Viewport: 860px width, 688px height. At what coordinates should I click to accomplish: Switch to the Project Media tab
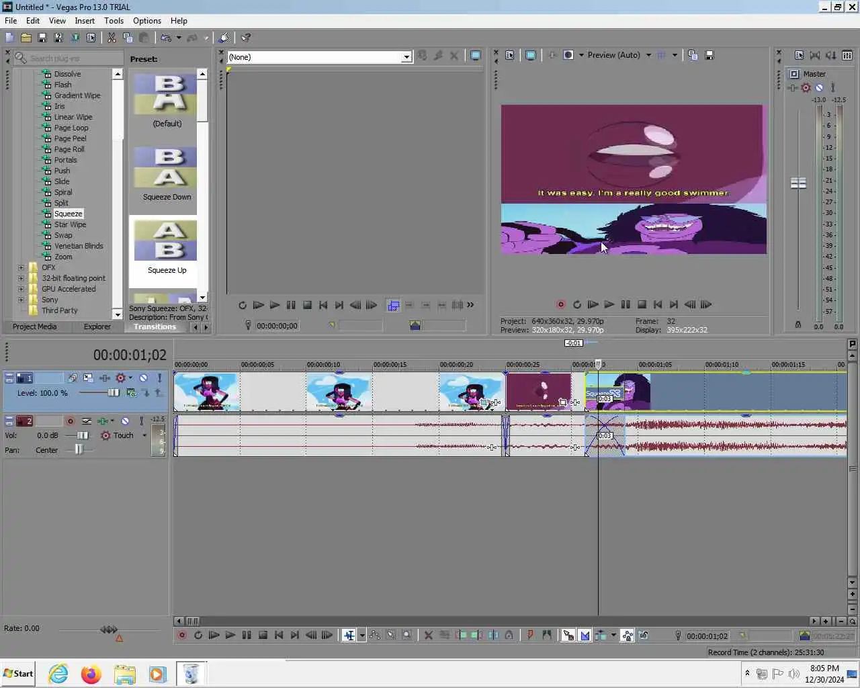point(34,327)
